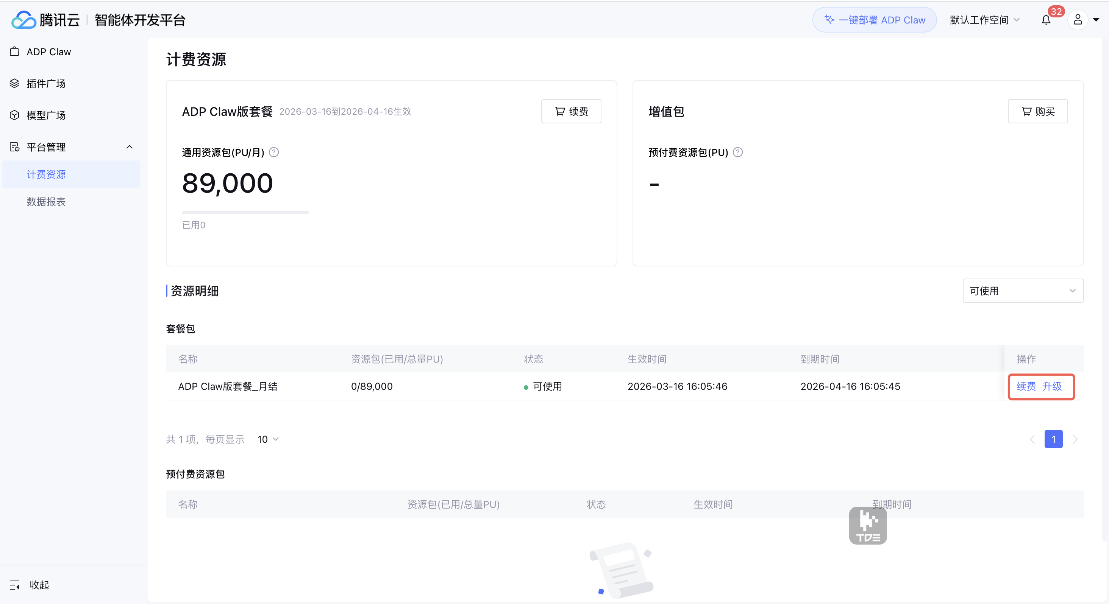Click the 收起 sidebar collapse icon
1109x604 pixels.
coord(15,585)
